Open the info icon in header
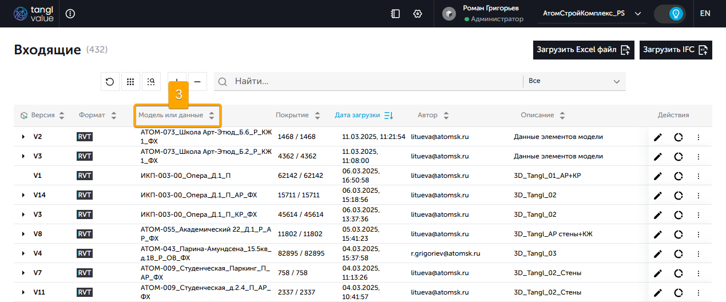 coord(70,14)
